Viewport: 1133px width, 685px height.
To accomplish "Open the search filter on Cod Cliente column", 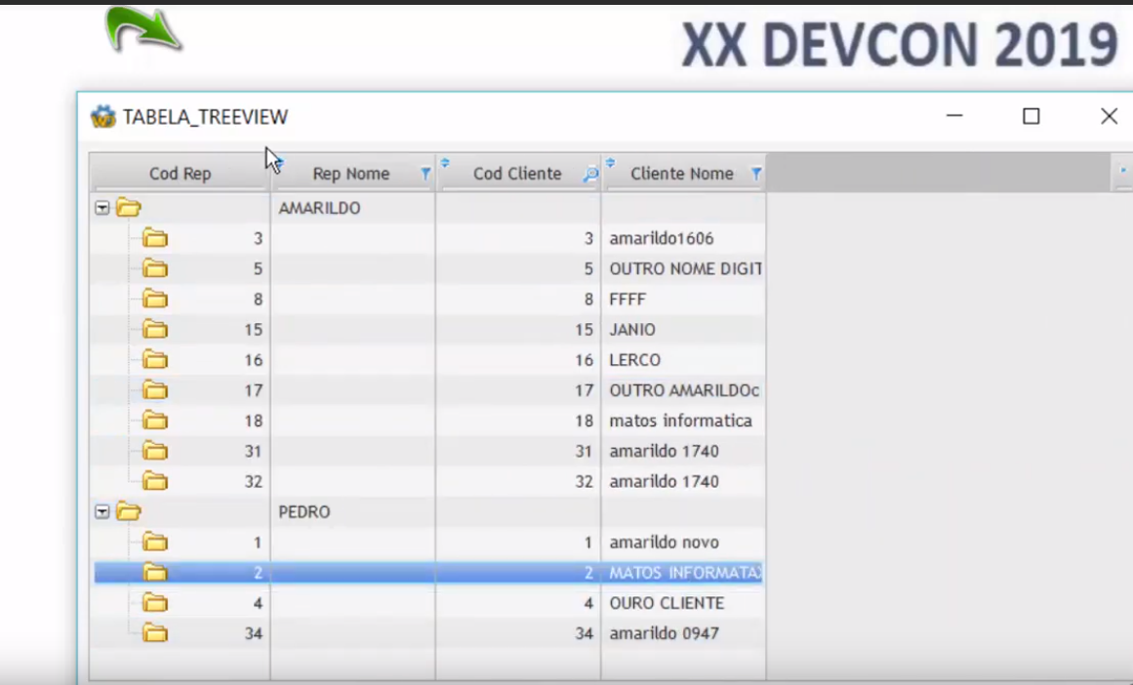I will (590, 173).
